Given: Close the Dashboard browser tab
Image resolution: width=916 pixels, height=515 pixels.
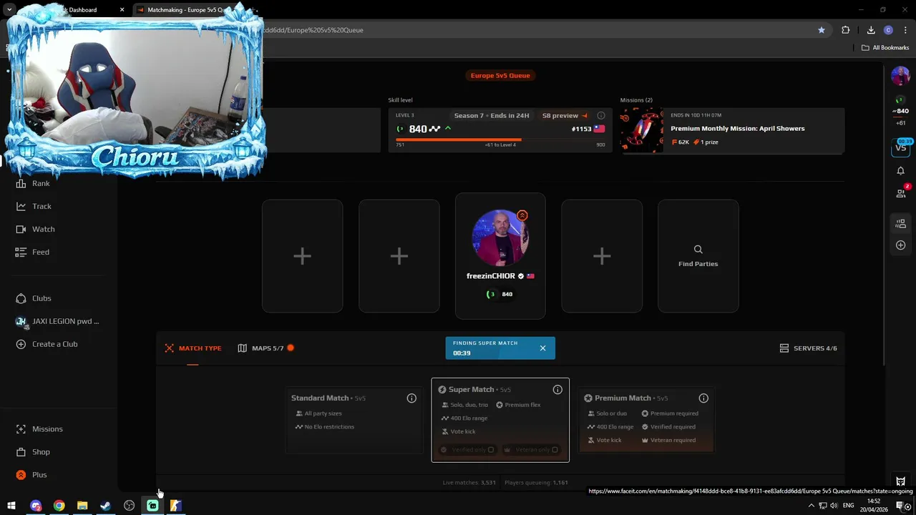Looking at the screenshot, I should tap(122, 10).
